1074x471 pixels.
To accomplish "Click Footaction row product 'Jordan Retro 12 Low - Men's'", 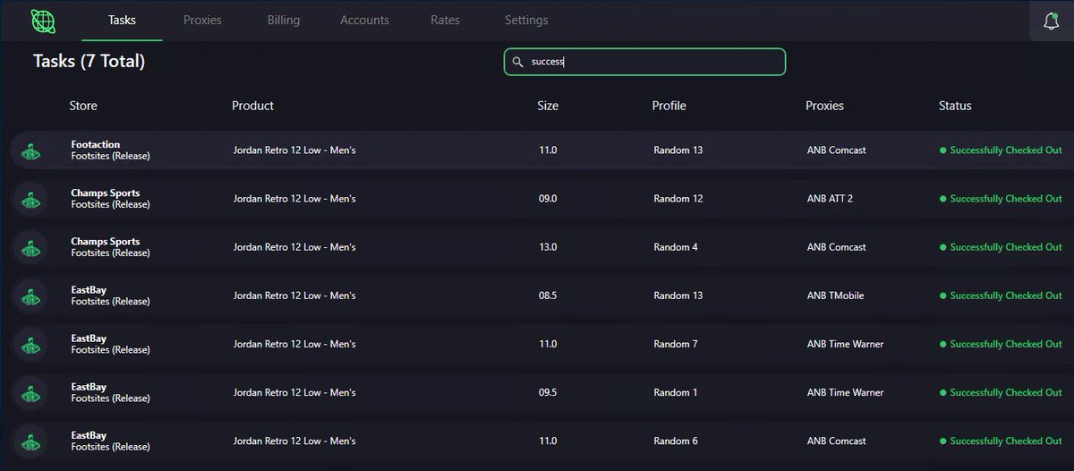I will coord(294,150).
